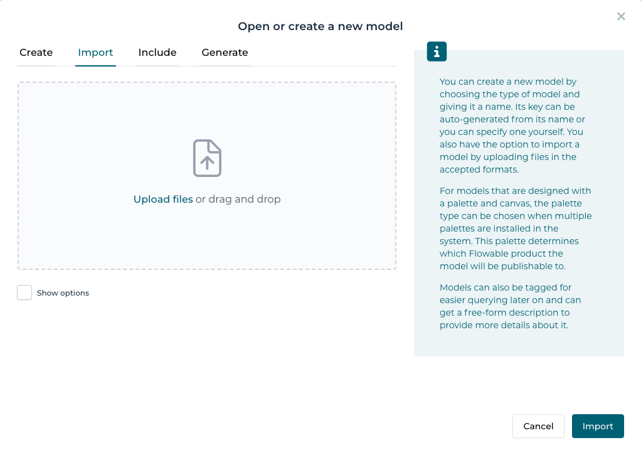Click the information icon above help text
Image resolution: width=641 pixels, height=455 pixels.
click(x=437, y=51)
